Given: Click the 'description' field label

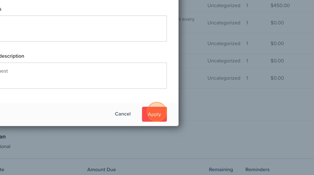Looking at the screenshot, I should (x=12, y=56).
